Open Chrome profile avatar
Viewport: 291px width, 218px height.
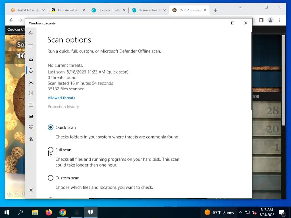(271, 20)
